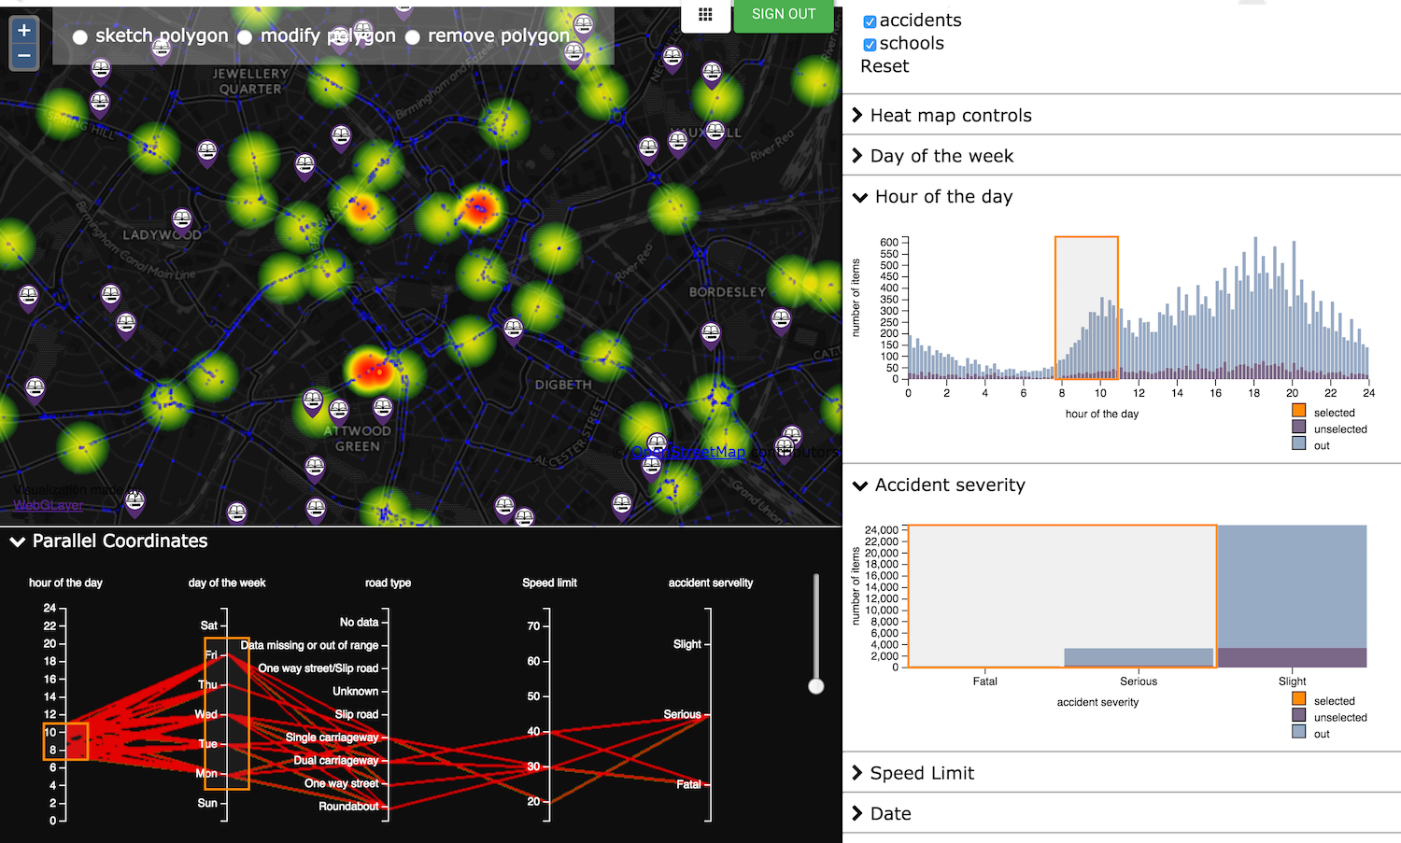
Task: Open the grid apps menu icon
Action: 705,15
